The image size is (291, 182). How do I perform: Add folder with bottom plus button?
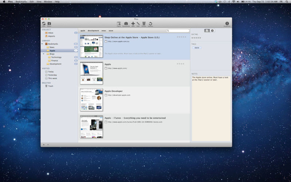click(44, 145)
